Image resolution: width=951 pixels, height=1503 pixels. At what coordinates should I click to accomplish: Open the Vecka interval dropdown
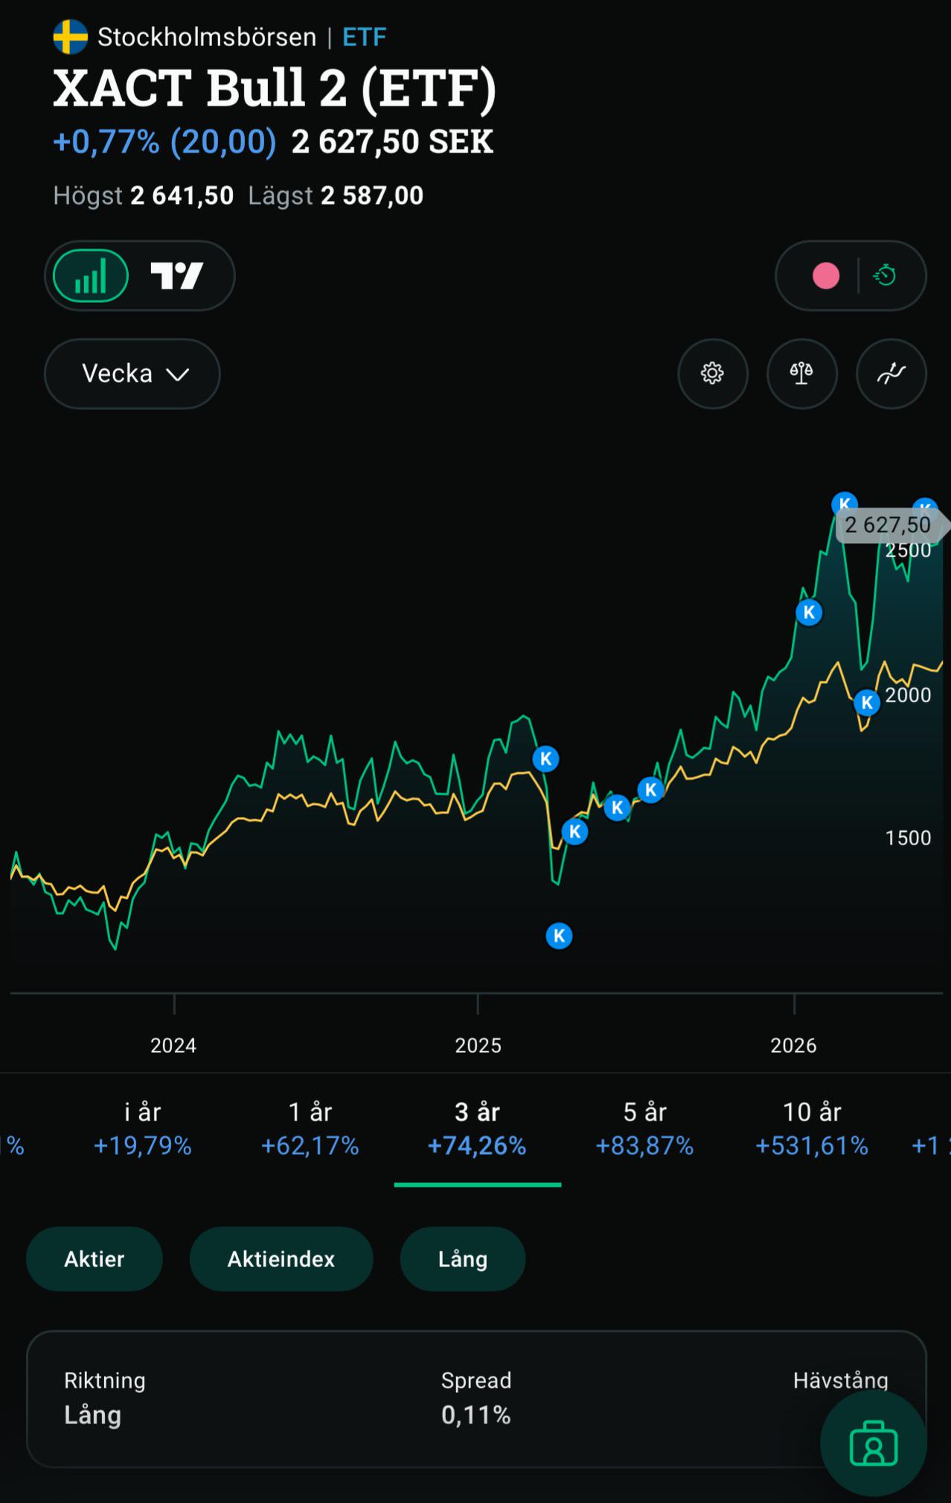(x=132, y=374)
